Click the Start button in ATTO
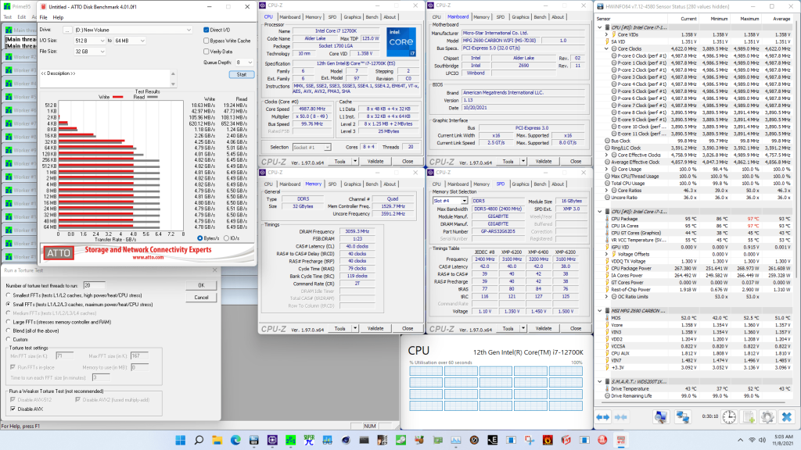 tap(241, 73)
